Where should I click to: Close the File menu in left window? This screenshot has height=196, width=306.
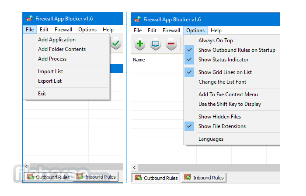[30, 30]
